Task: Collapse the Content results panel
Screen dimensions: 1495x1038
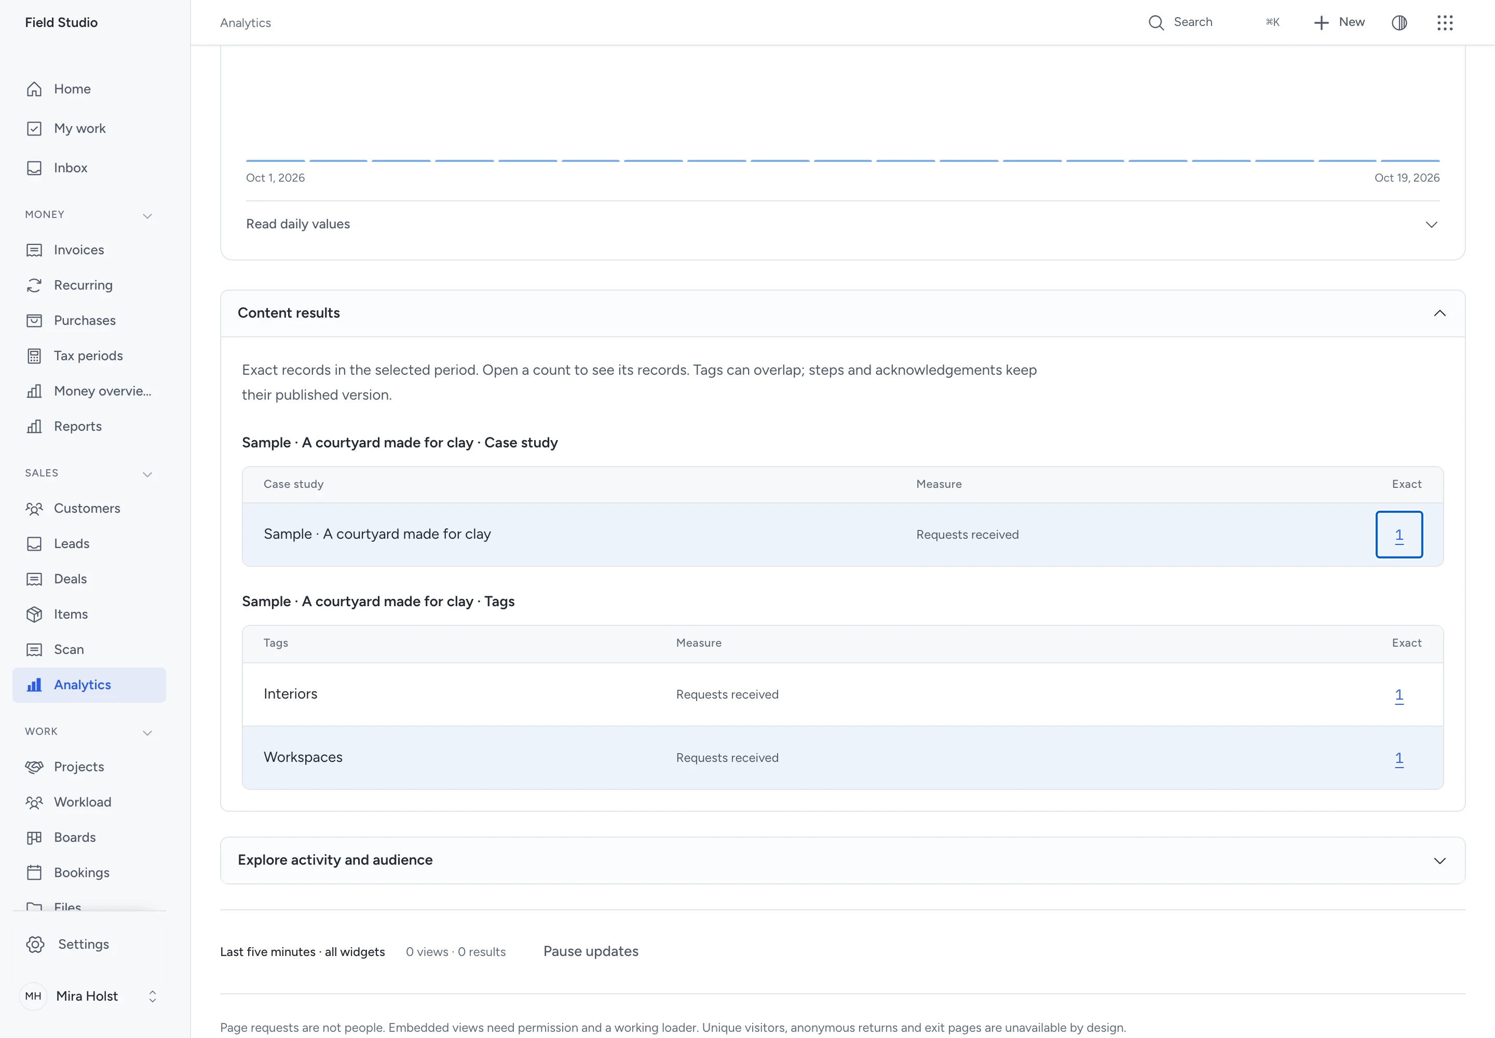Action: (x=842, y=313)
